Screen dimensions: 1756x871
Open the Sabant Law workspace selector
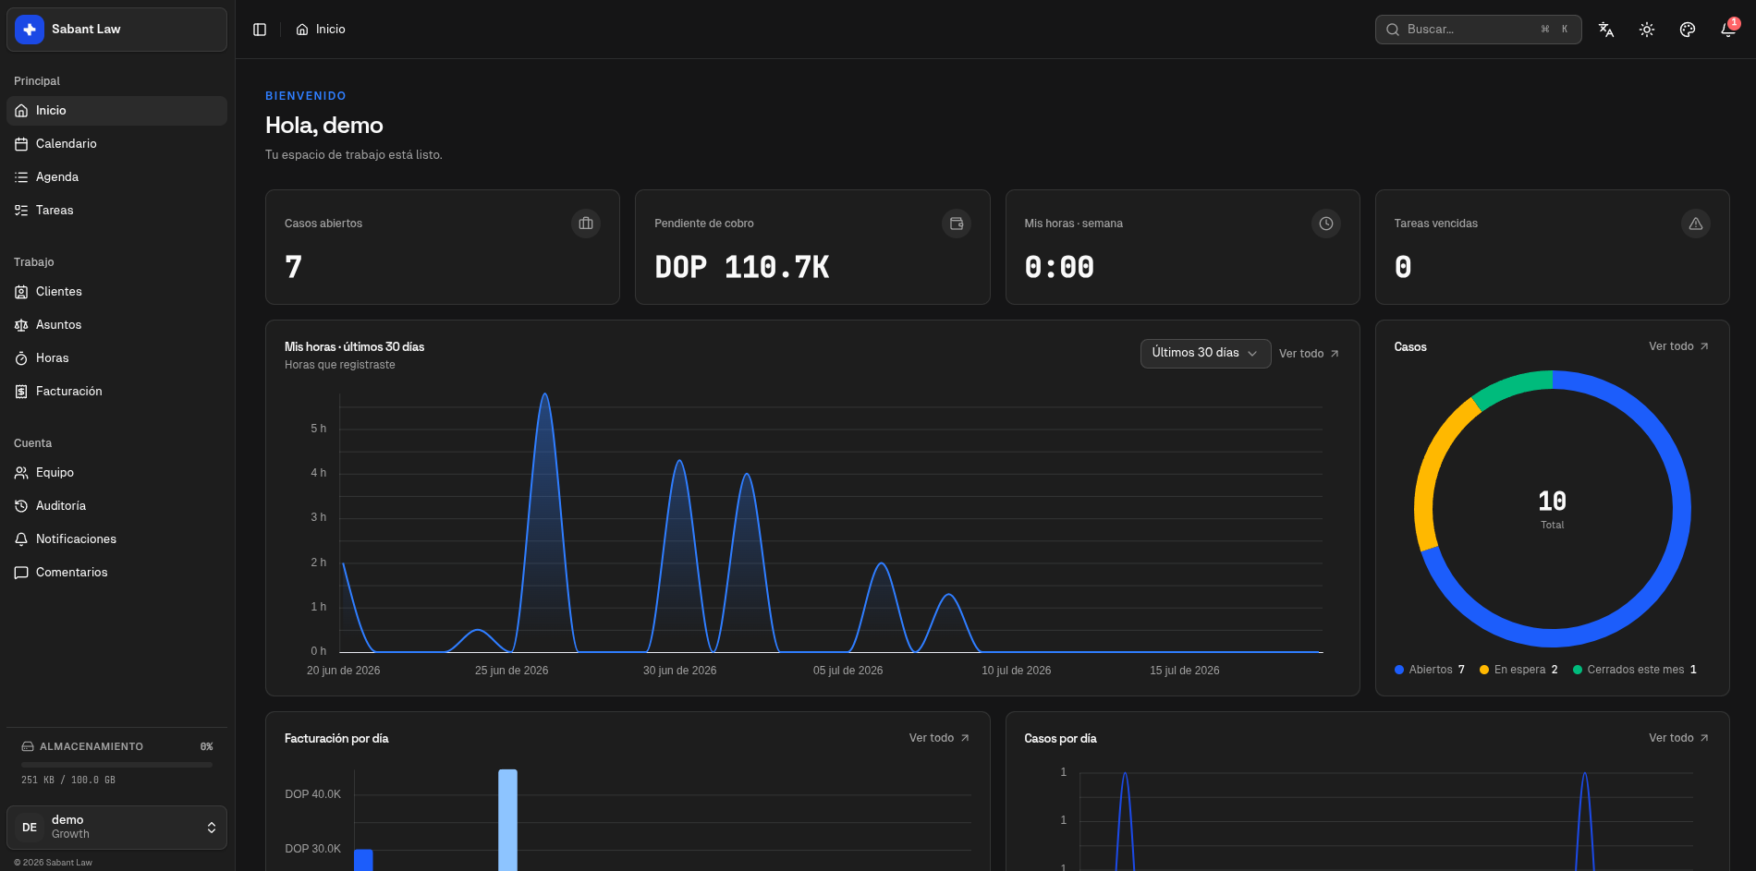pos(116,30)
